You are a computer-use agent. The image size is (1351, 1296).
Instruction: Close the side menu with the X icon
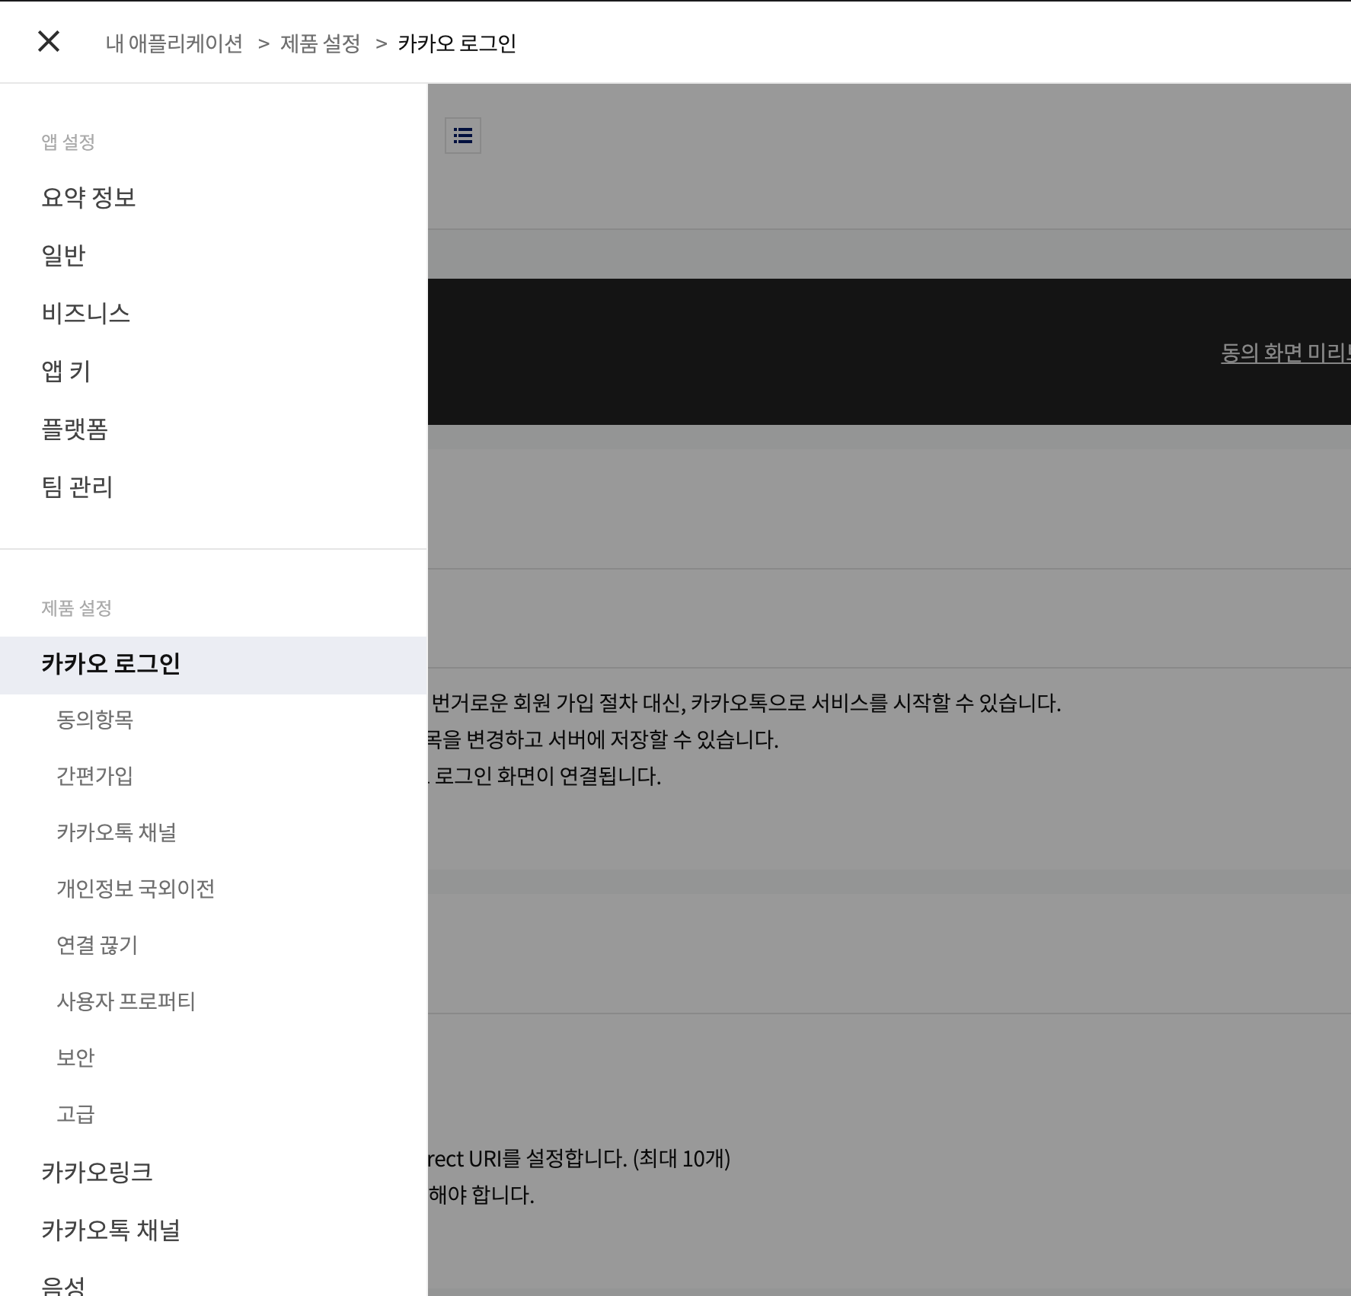click(x=49, y=41)
